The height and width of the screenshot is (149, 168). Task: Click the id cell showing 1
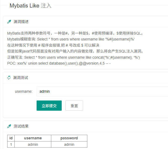tap(11, 144)
